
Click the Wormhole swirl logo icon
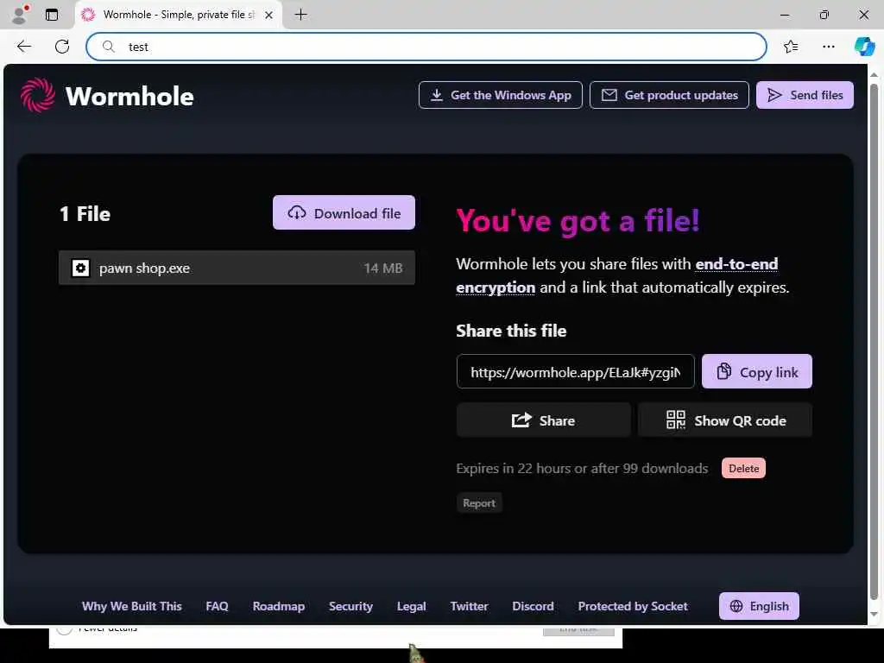pyautogui.click(x=38, y=95)
